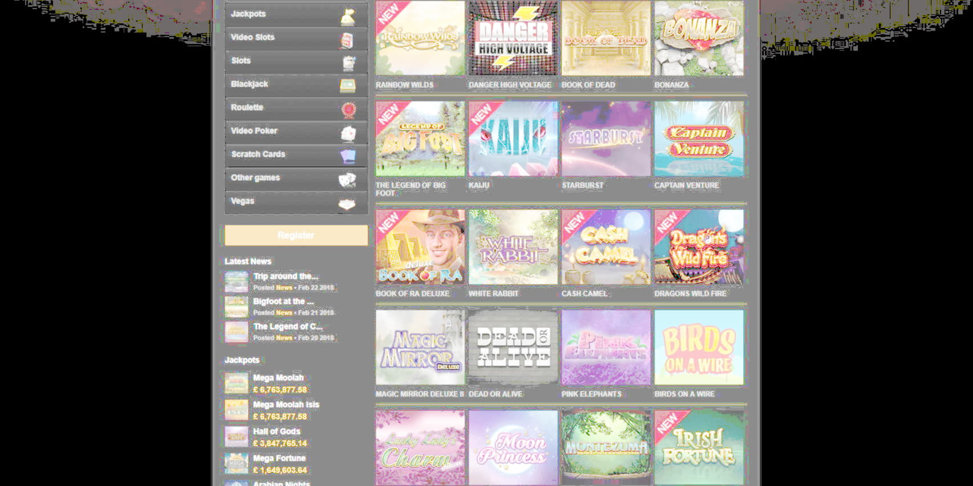Launch the Book of Ra Deluxe thumbnail
Screen dimensions: 973x486
420,247
